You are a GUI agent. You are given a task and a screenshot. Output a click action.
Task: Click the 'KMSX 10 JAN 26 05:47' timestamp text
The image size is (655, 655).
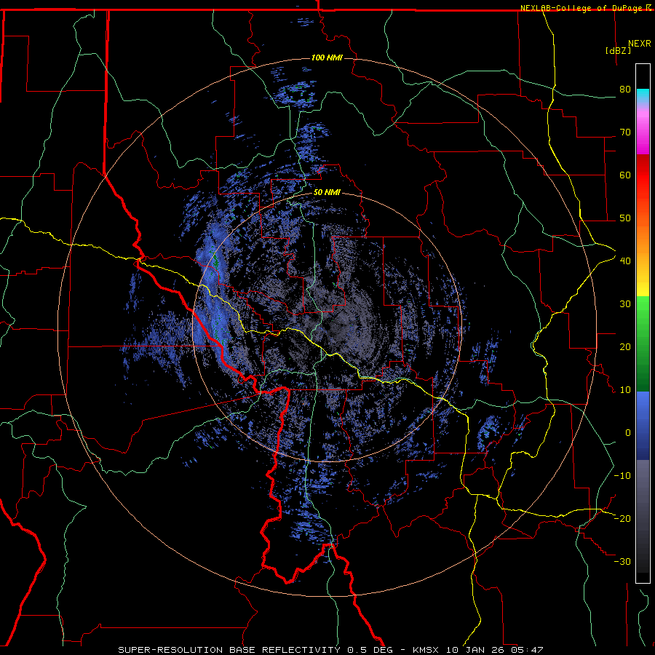tap(478, 650)
